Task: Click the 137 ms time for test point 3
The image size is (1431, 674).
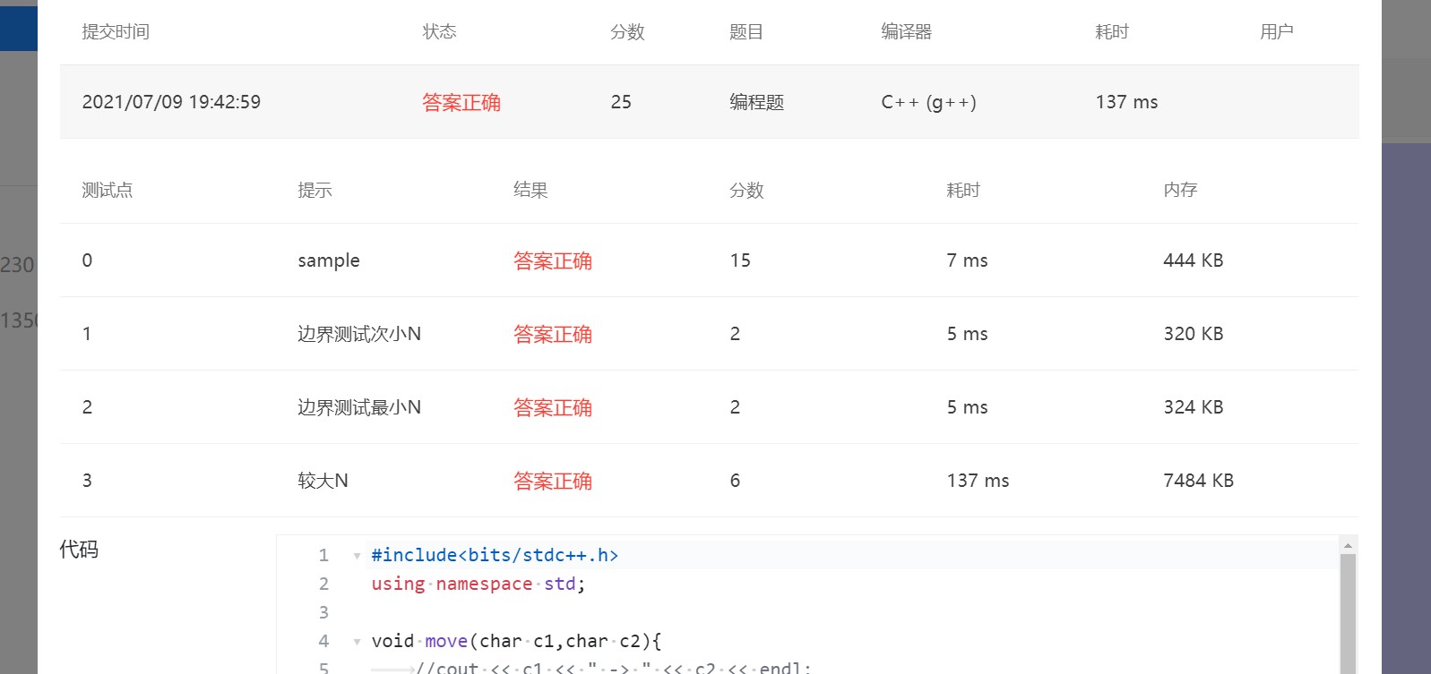Action: pos(978,481)
